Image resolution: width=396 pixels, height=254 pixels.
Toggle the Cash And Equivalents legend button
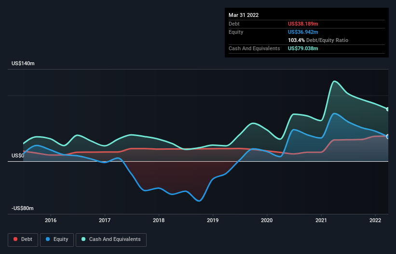(x=111, y=240)
